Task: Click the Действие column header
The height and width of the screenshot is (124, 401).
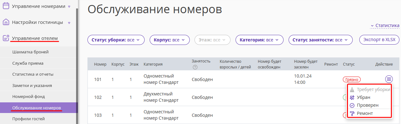Action: point(384,64)
